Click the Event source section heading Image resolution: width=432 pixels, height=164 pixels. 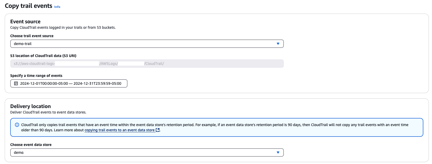click(25, 21)
